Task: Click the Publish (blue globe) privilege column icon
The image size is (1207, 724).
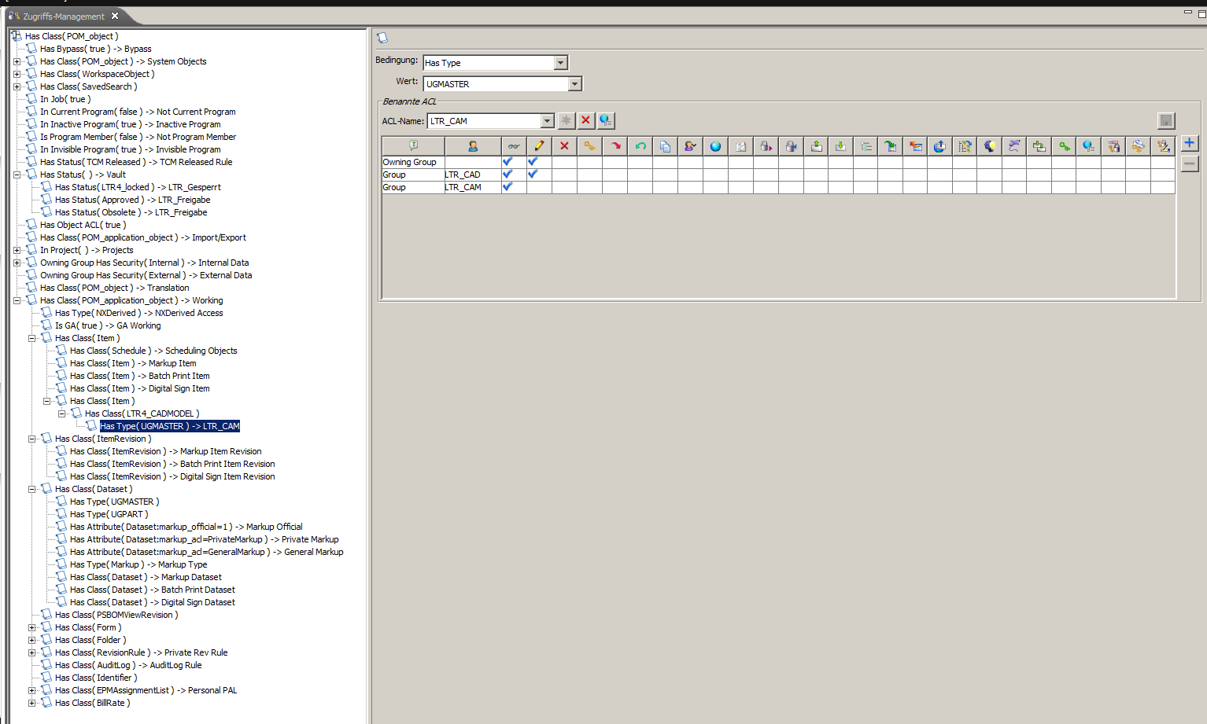Action: point(715,146)
